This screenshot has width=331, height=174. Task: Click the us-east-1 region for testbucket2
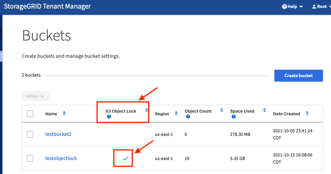[x=164, y=135]
